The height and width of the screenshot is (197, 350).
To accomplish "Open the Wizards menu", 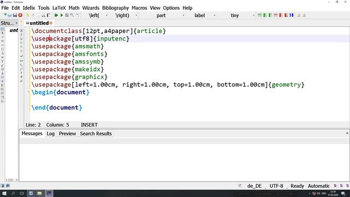I will [x=91, y=8].
